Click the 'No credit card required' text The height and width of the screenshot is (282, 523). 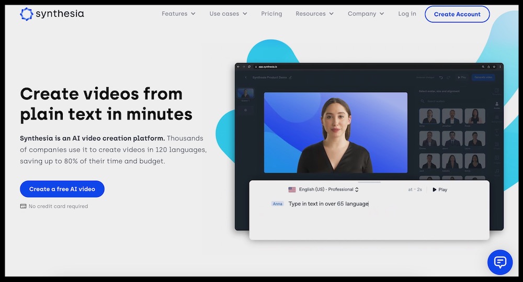click(59, 206)
